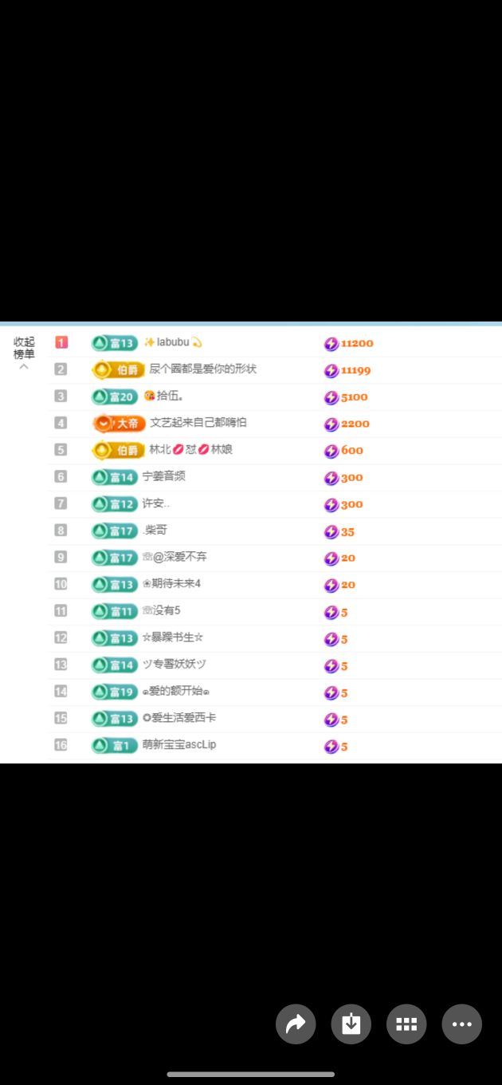Select username 专害妖妖

click(x=175, y=664)
